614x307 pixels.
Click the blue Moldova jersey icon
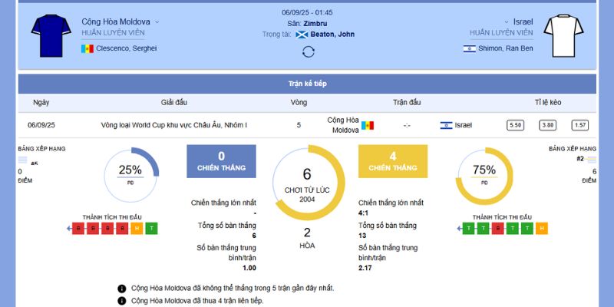coord(51,35)
